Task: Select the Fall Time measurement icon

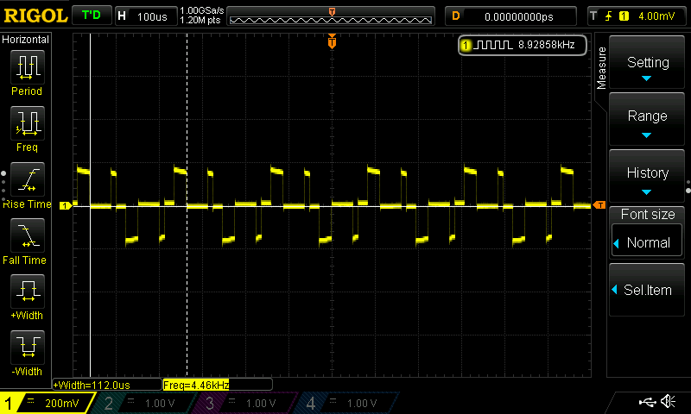Action: [28, 235]
